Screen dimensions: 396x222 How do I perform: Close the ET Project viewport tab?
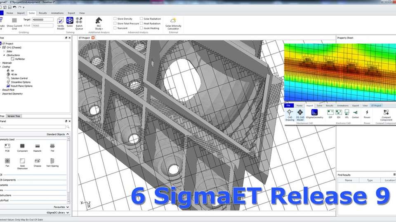click(x=93, y=38)
